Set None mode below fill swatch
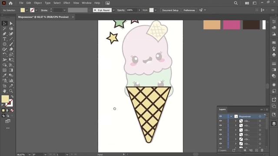Viewport: 278px width, 156px height. [12, 110]
